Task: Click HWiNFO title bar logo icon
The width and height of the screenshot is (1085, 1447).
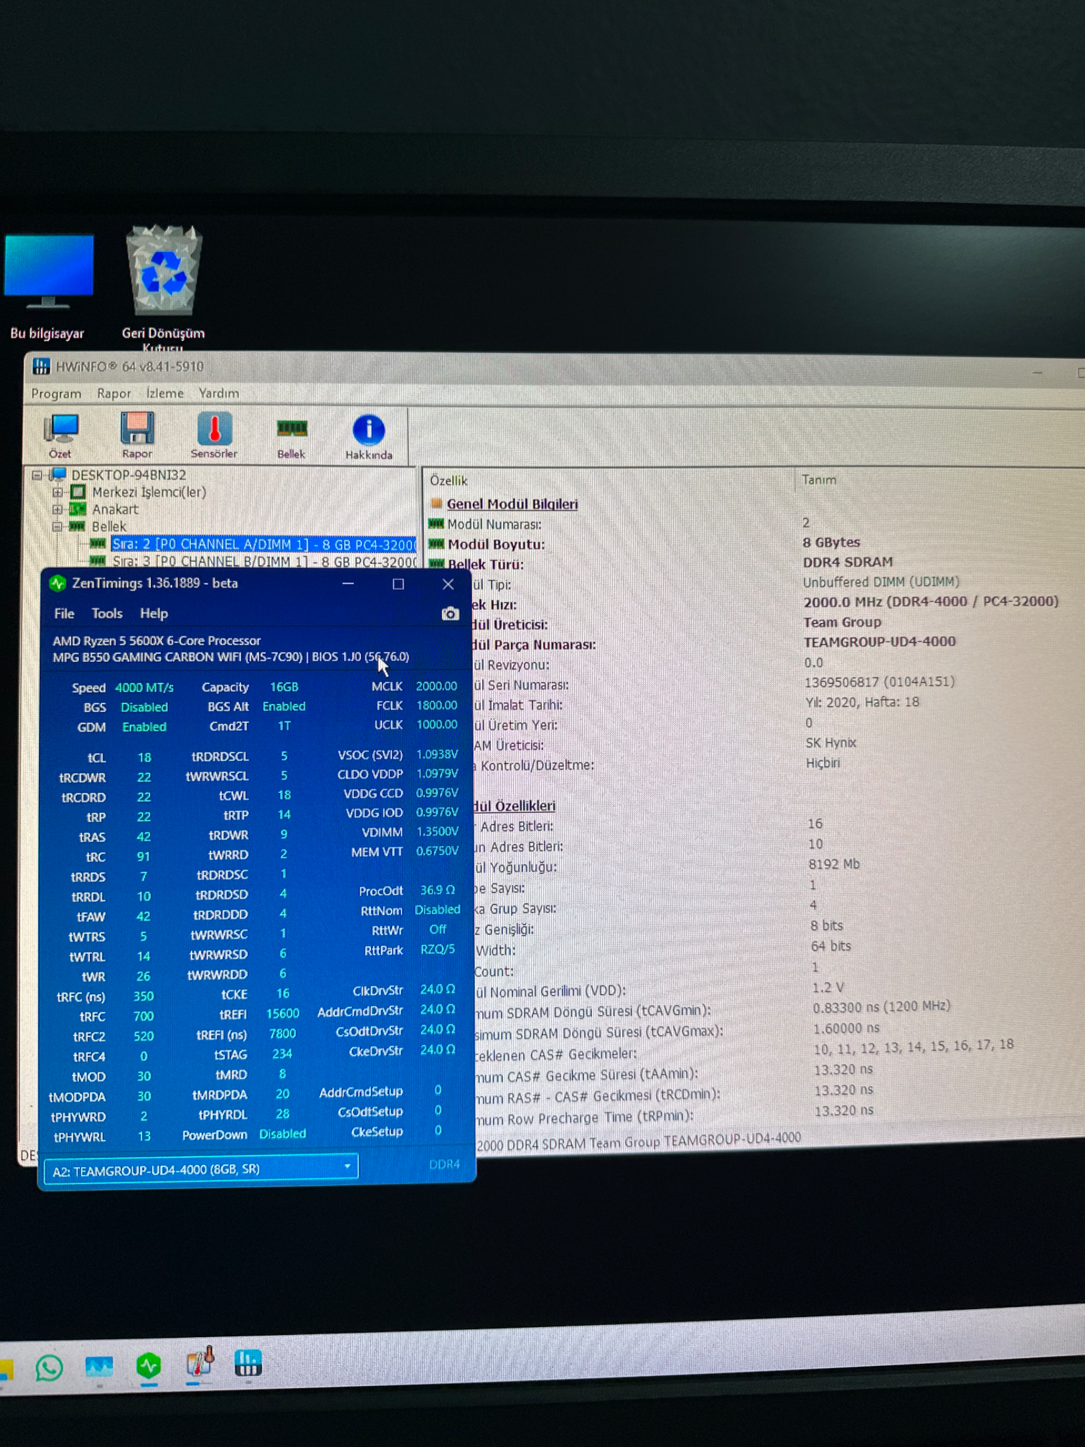Action: (x=42, y=366)
